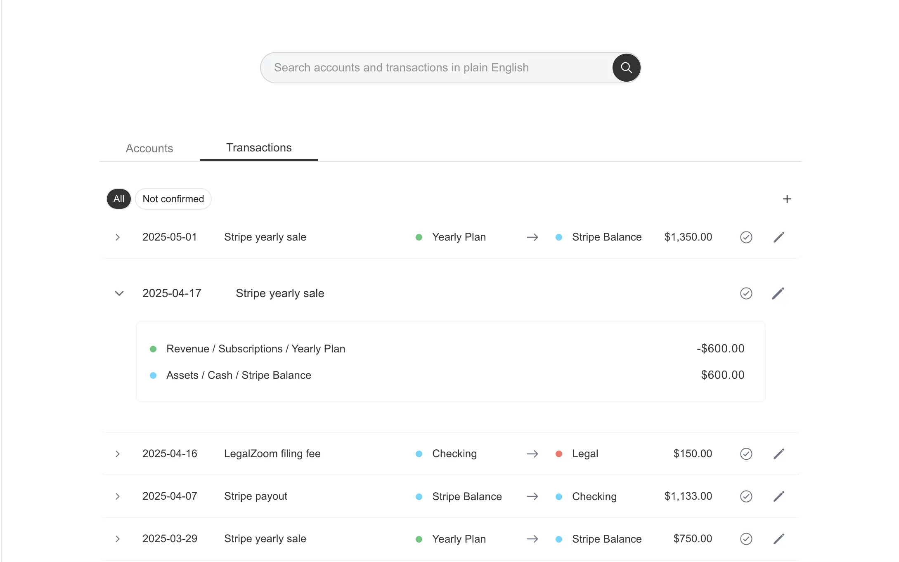Select the Transactions tab

coord(259,148)
